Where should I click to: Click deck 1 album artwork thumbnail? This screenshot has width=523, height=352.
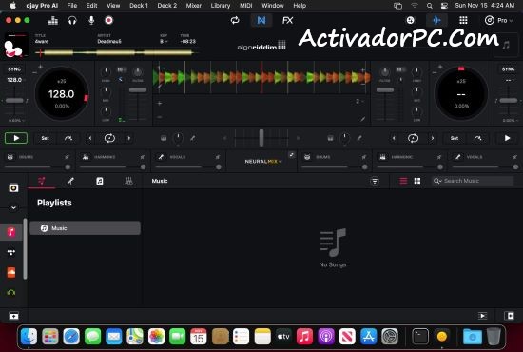tap(15, 45)
